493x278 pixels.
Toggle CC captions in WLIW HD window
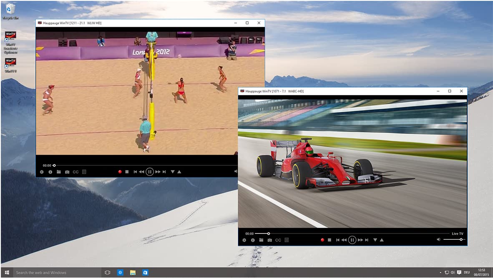click(x=75, y=172)
